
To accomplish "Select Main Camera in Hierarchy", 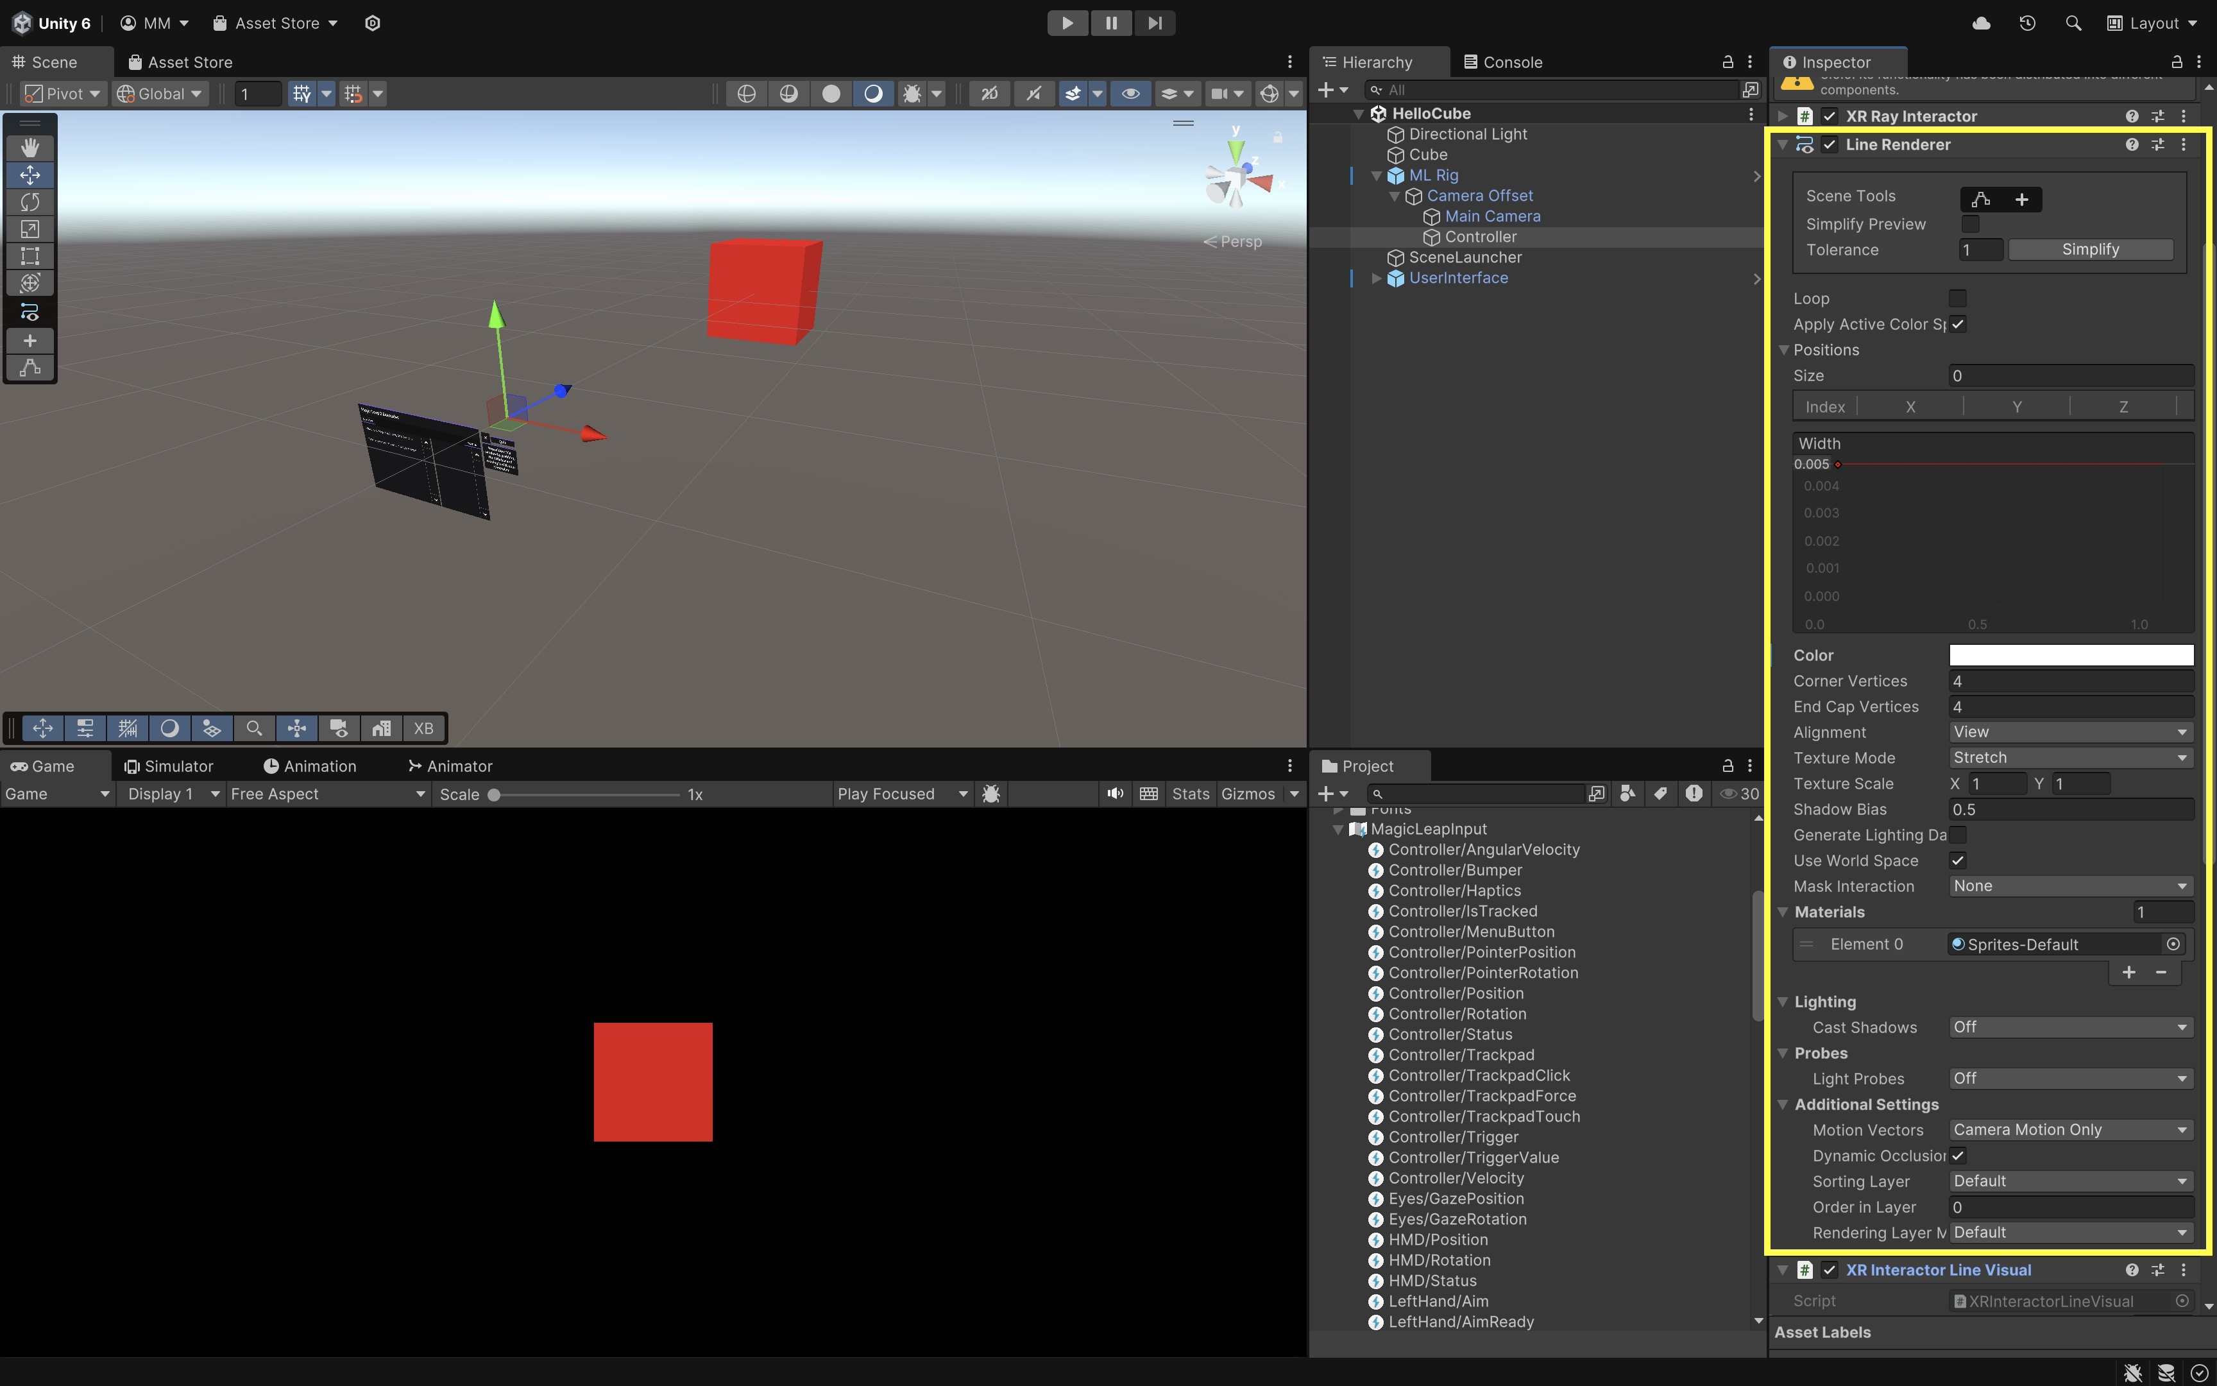I will pyautogui.click(x=1492, y=216).
